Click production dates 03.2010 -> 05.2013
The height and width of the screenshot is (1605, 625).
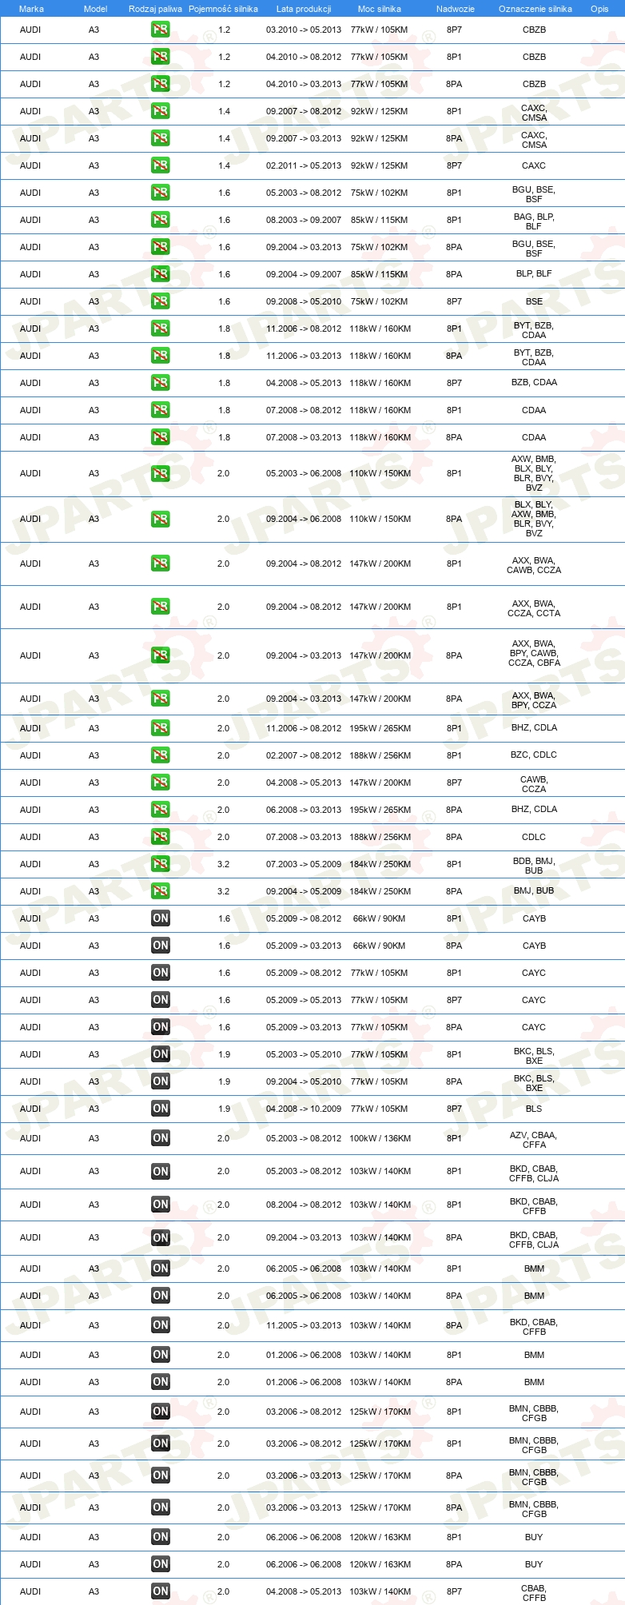[304, 30]
